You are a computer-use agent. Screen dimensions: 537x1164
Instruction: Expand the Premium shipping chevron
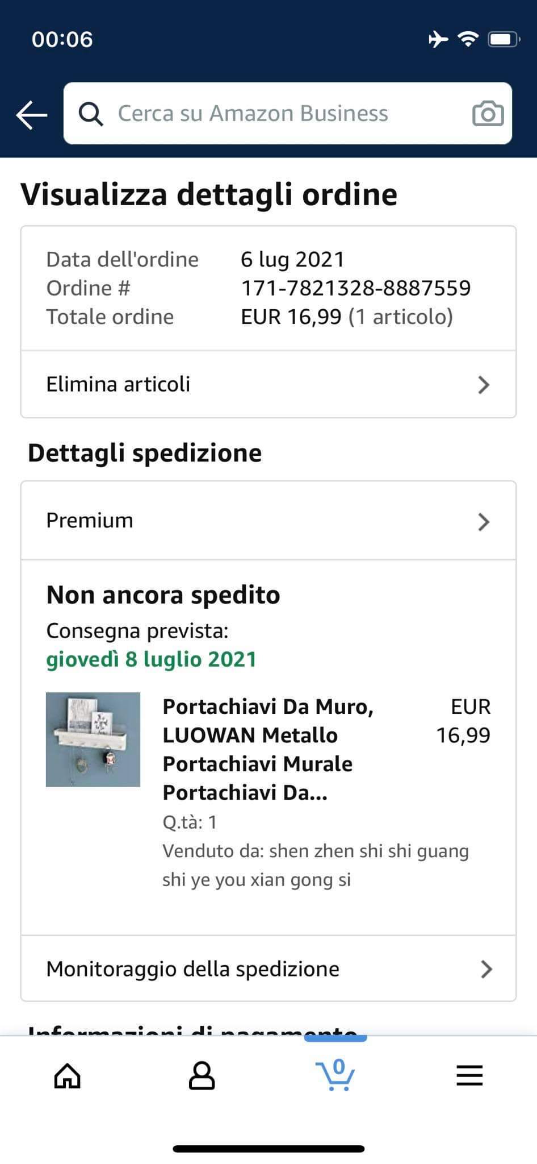point(484,521)
